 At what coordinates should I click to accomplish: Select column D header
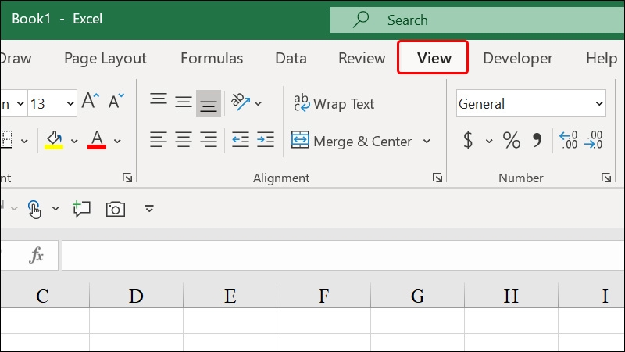pyautogui.click(x=136, y=296)
